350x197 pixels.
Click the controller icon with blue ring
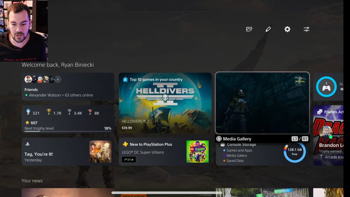pos(326,87)
